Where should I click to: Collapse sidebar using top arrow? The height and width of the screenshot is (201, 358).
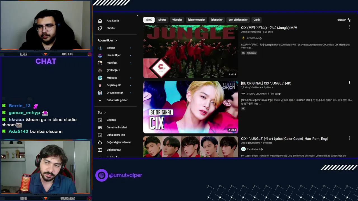[137, 16]
